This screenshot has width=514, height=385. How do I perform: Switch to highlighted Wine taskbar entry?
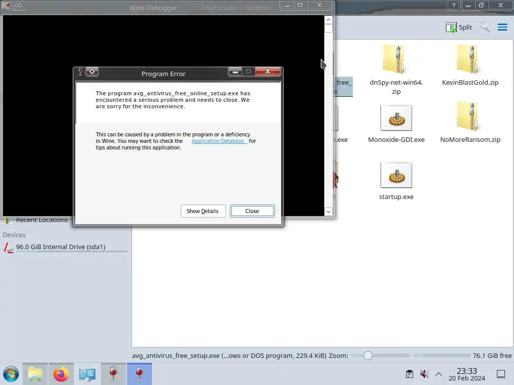(140, 374)
